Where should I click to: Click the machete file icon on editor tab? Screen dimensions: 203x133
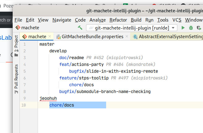tap(25, 37)
